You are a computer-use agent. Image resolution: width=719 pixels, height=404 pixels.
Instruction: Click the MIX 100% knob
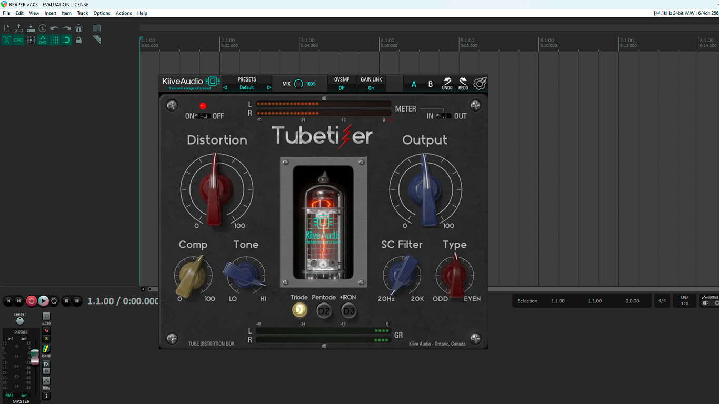pyautogui.click(x=298, y=84)
